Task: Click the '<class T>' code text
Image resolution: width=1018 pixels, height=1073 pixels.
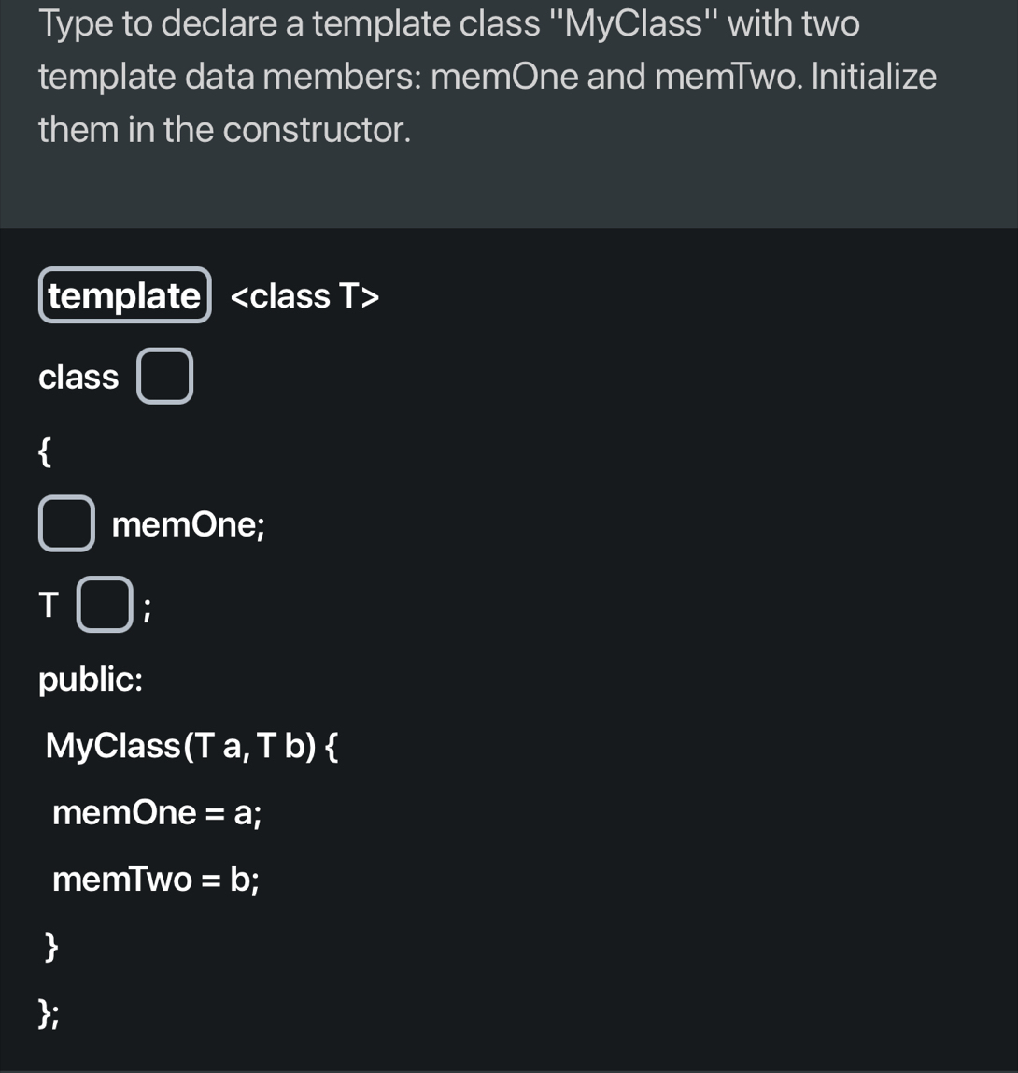Action: point(304,296)
